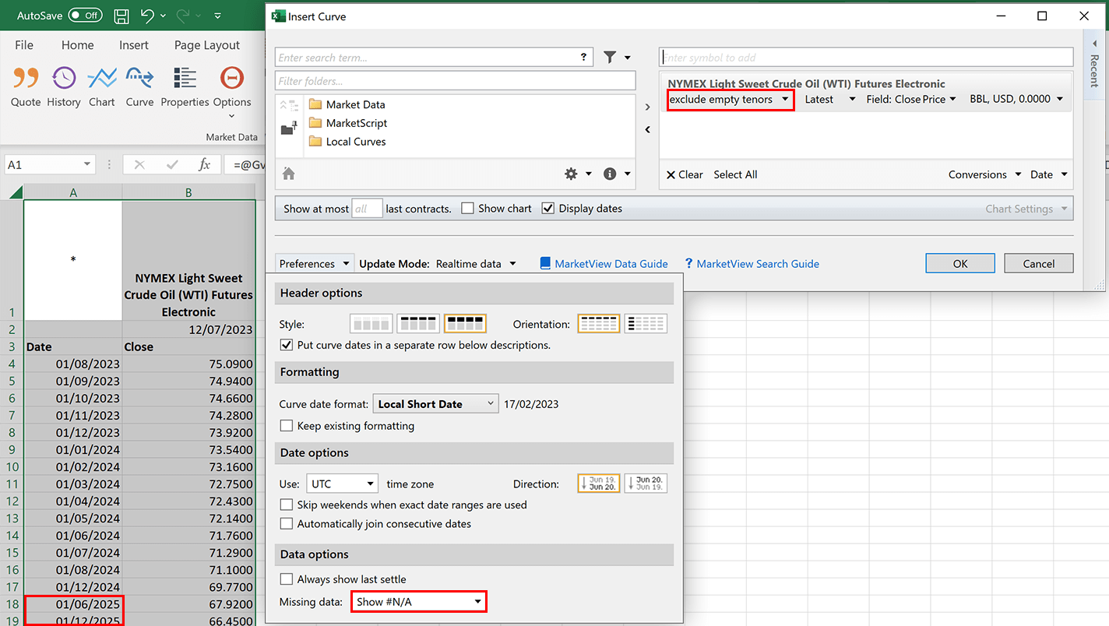Image resolution: width=1109 pixels, height=626 pixels.
Task: Open the MarketView Search Guide link
Action: [752, 264]
